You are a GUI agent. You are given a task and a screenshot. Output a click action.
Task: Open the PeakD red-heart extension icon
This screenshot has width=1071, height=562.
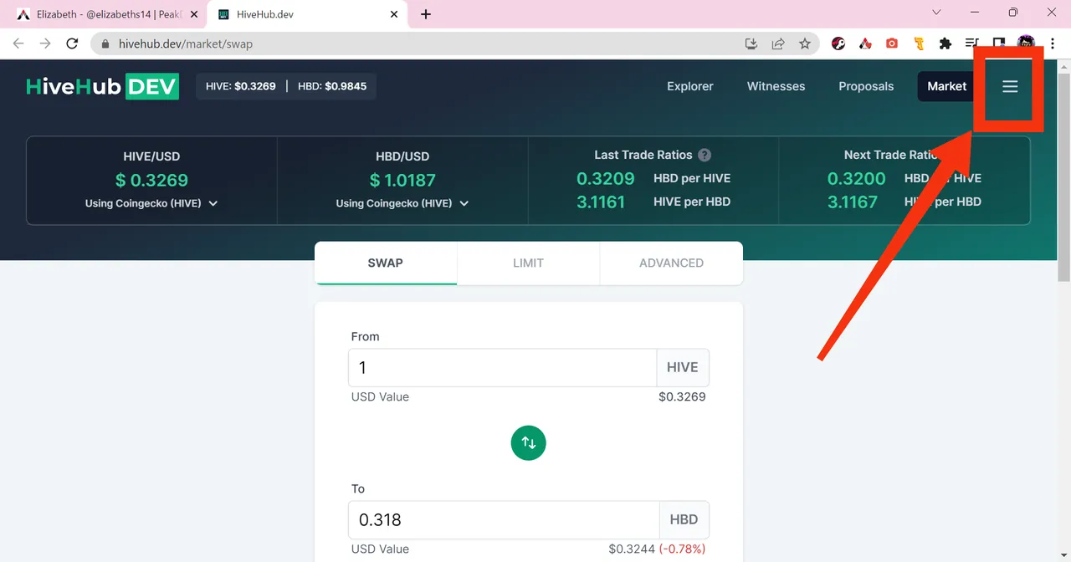click(865, 43)
